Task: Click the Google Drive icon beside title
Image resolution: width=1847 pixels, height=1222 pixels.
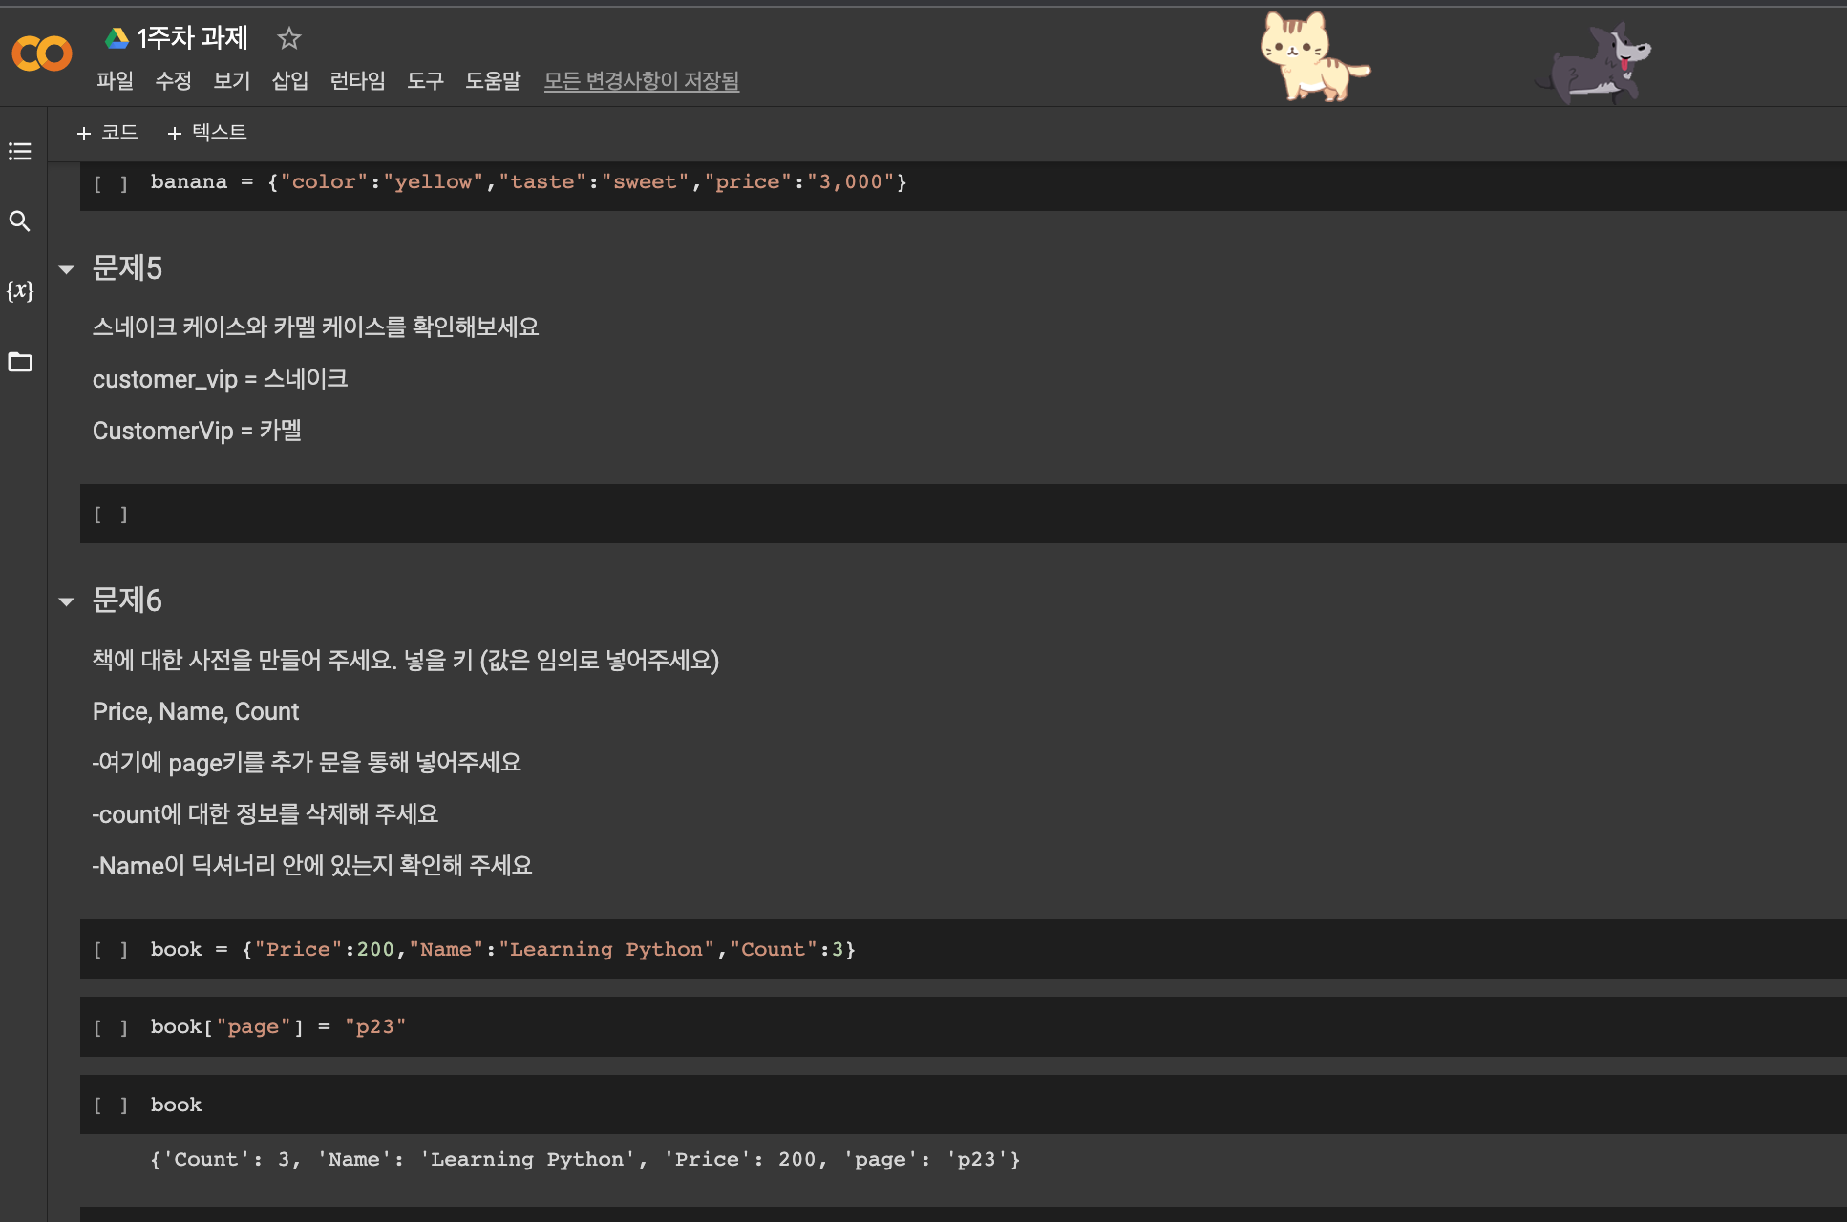Action: tap(117, 38)
